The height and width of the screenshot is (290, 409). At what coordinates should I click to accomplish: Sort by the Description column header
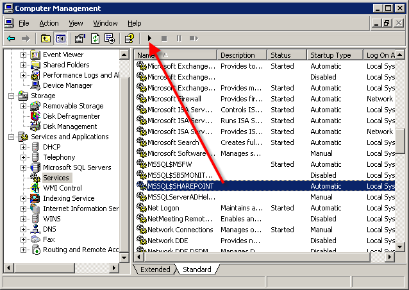point(242,55)
